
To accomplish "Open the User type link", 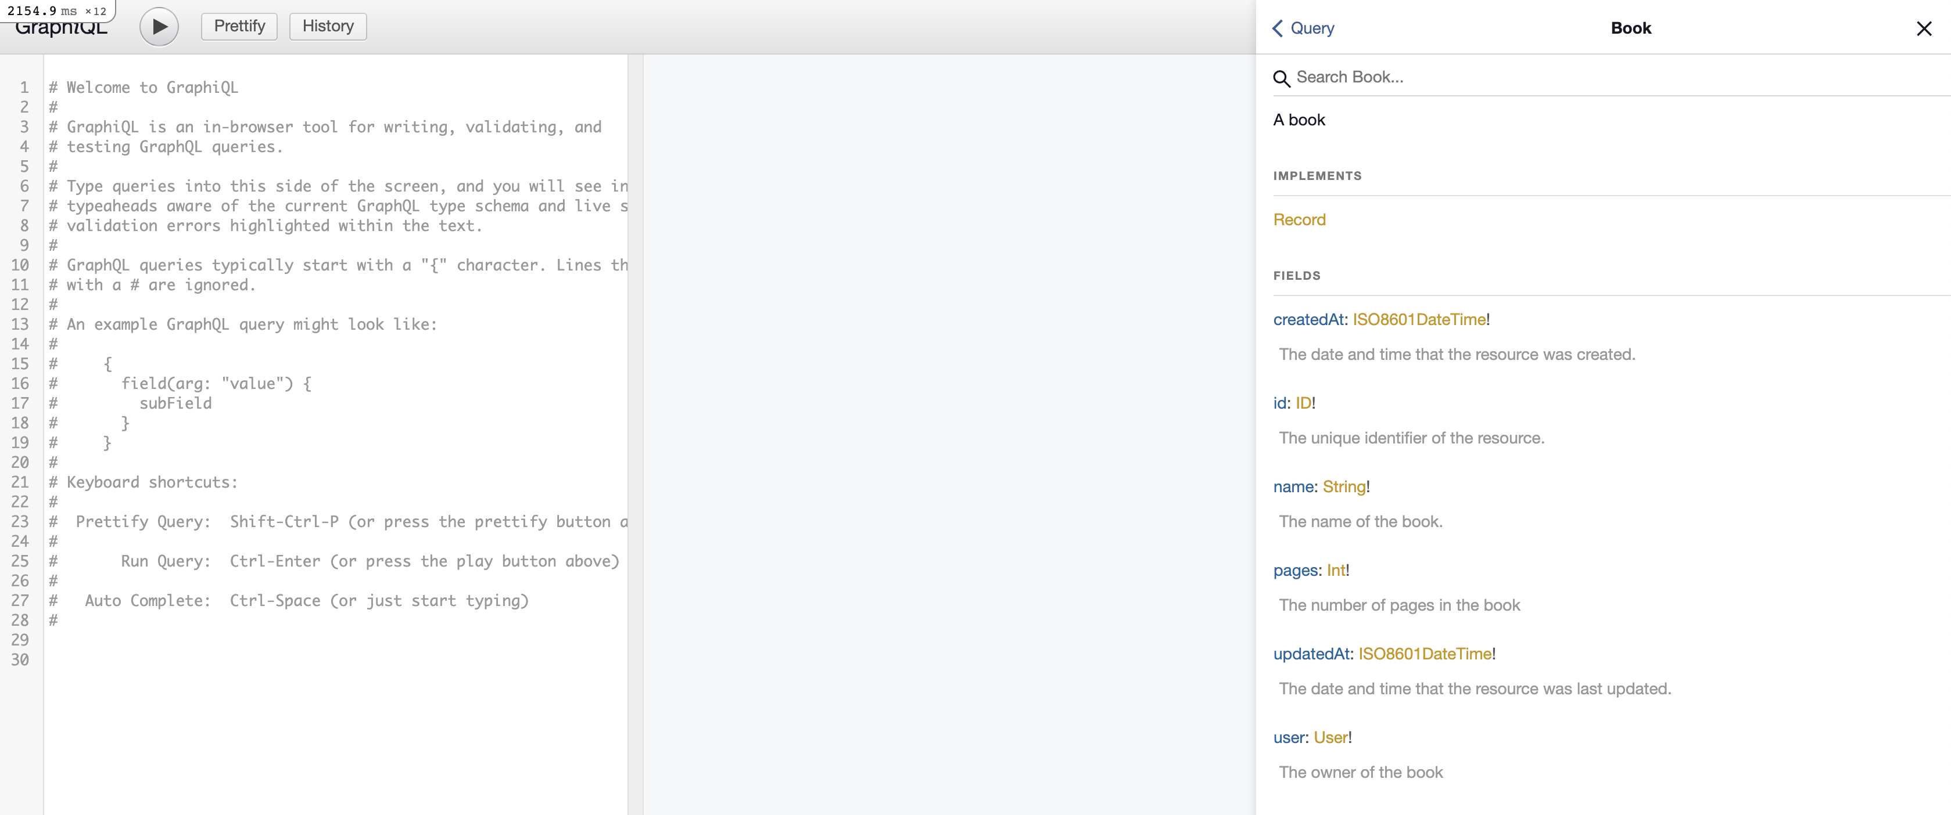I will click(x=1330, y=737).
